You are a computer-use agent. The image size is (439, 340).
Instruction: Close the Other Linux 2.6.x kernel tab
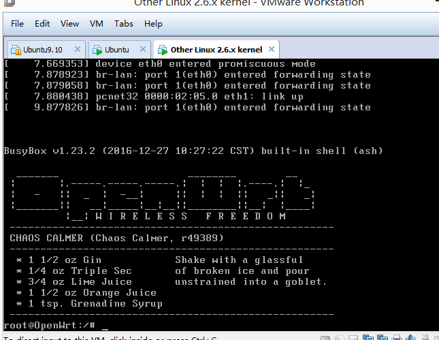(x=272, y=49)
